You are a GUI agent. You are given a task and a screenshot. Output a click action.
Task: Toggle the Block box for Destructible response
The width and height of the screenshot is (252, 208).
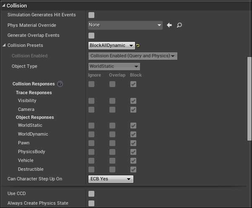tap(133, 169)
